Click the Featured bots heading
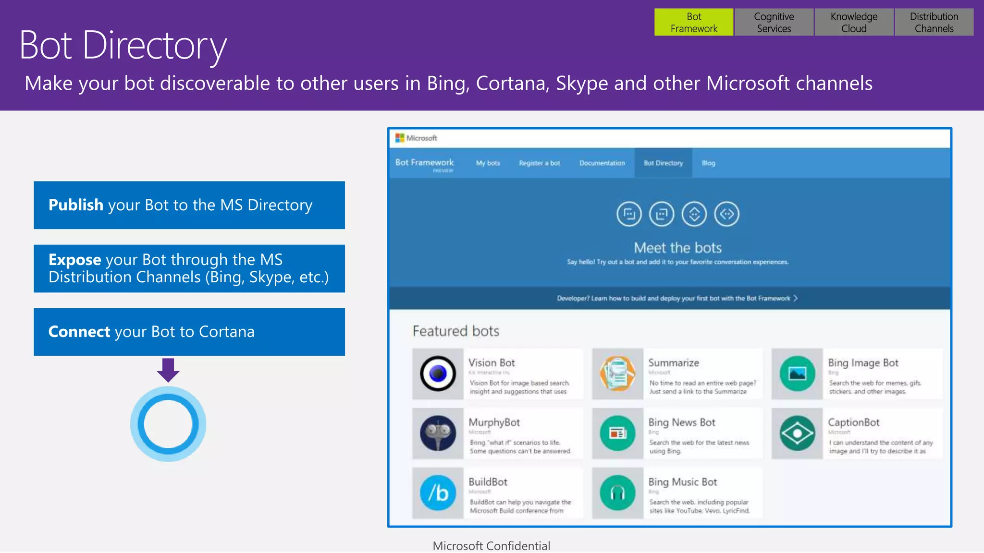Screen dimensions: 984x553 click(x=455, y=331)
